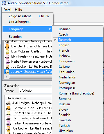
Task: Select Don McLean target file name
Action: (x=32, y=113)
